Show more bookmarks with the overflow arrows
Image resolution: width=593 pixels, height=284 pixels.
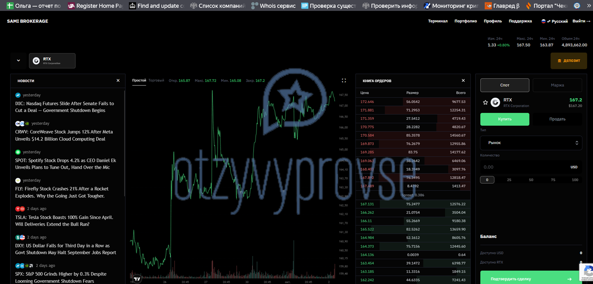pos(589,6)
